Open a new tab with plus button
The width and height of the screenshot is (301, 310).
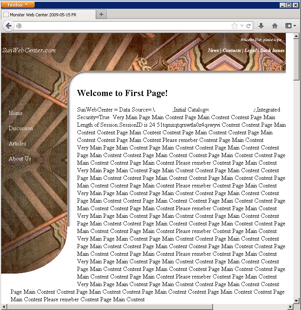[x=101, y=14]
